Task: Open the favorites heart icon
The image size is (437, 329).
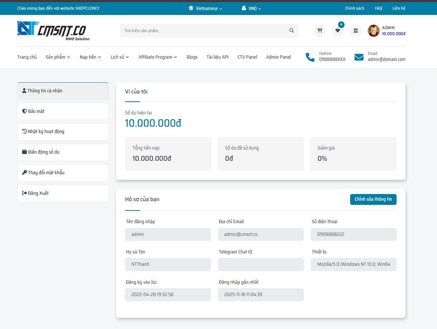Action: point(337,31)
